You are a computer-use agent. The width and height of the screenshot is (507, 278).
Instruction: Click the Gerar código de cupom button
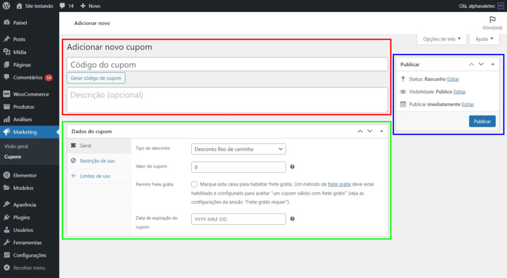tap(96, 78)
